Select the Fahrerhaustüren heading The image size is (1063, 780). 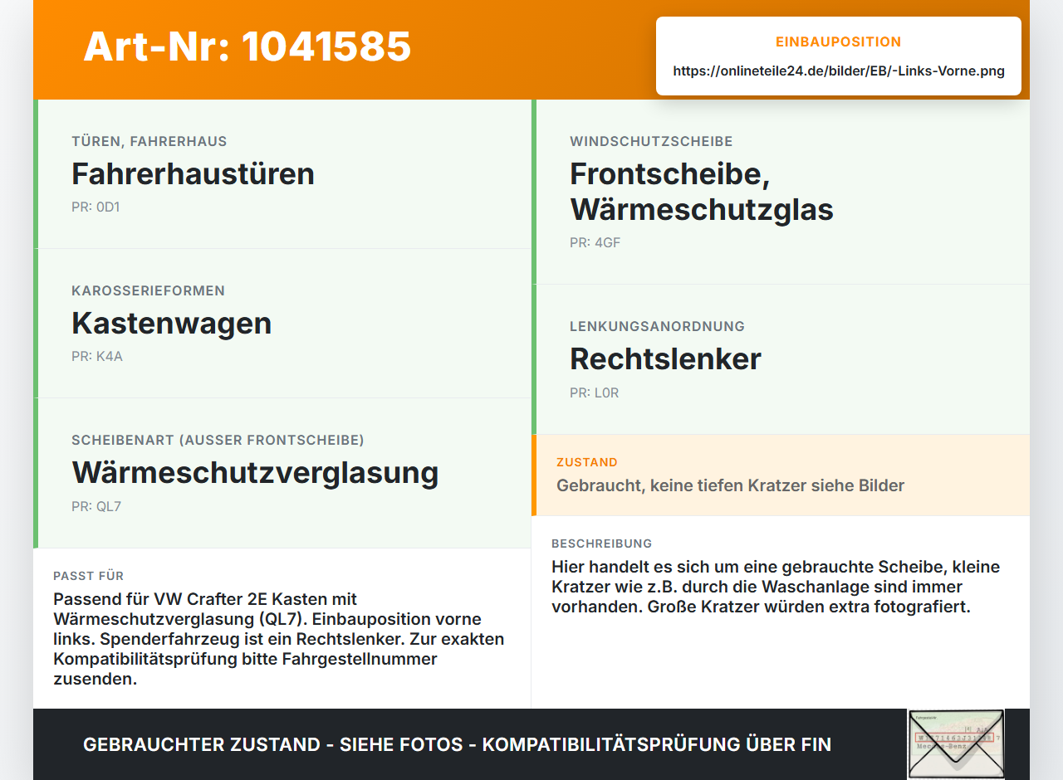click(x=193, y=174)
